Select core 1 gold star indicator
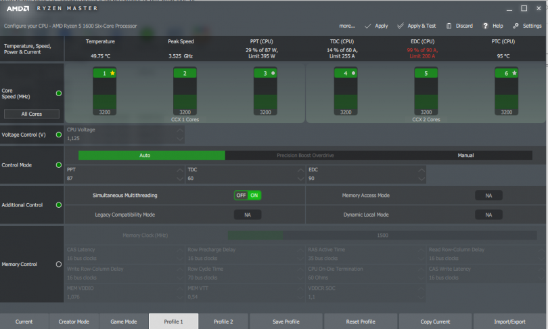The height and width of the screenshot is (329, 548). pyautogui.click(x=112, y=73)
